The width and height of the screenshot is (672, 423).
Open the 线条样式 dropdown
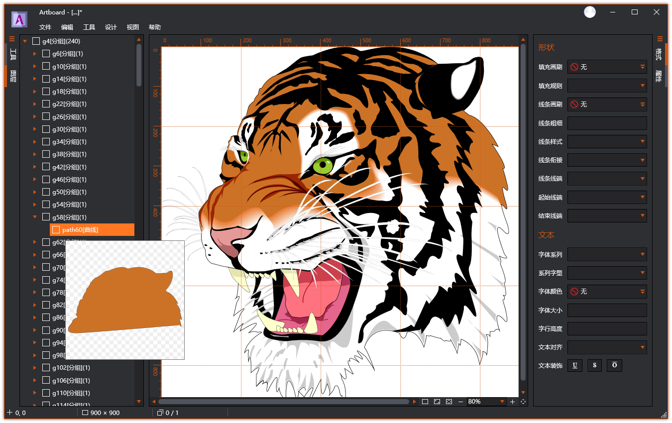[x=607, y=142]
